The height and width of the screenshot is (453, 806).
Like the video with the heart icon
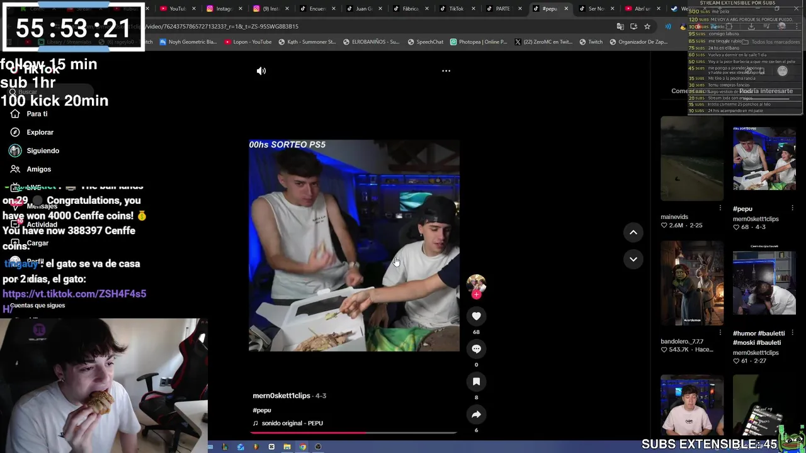[476, 316]
